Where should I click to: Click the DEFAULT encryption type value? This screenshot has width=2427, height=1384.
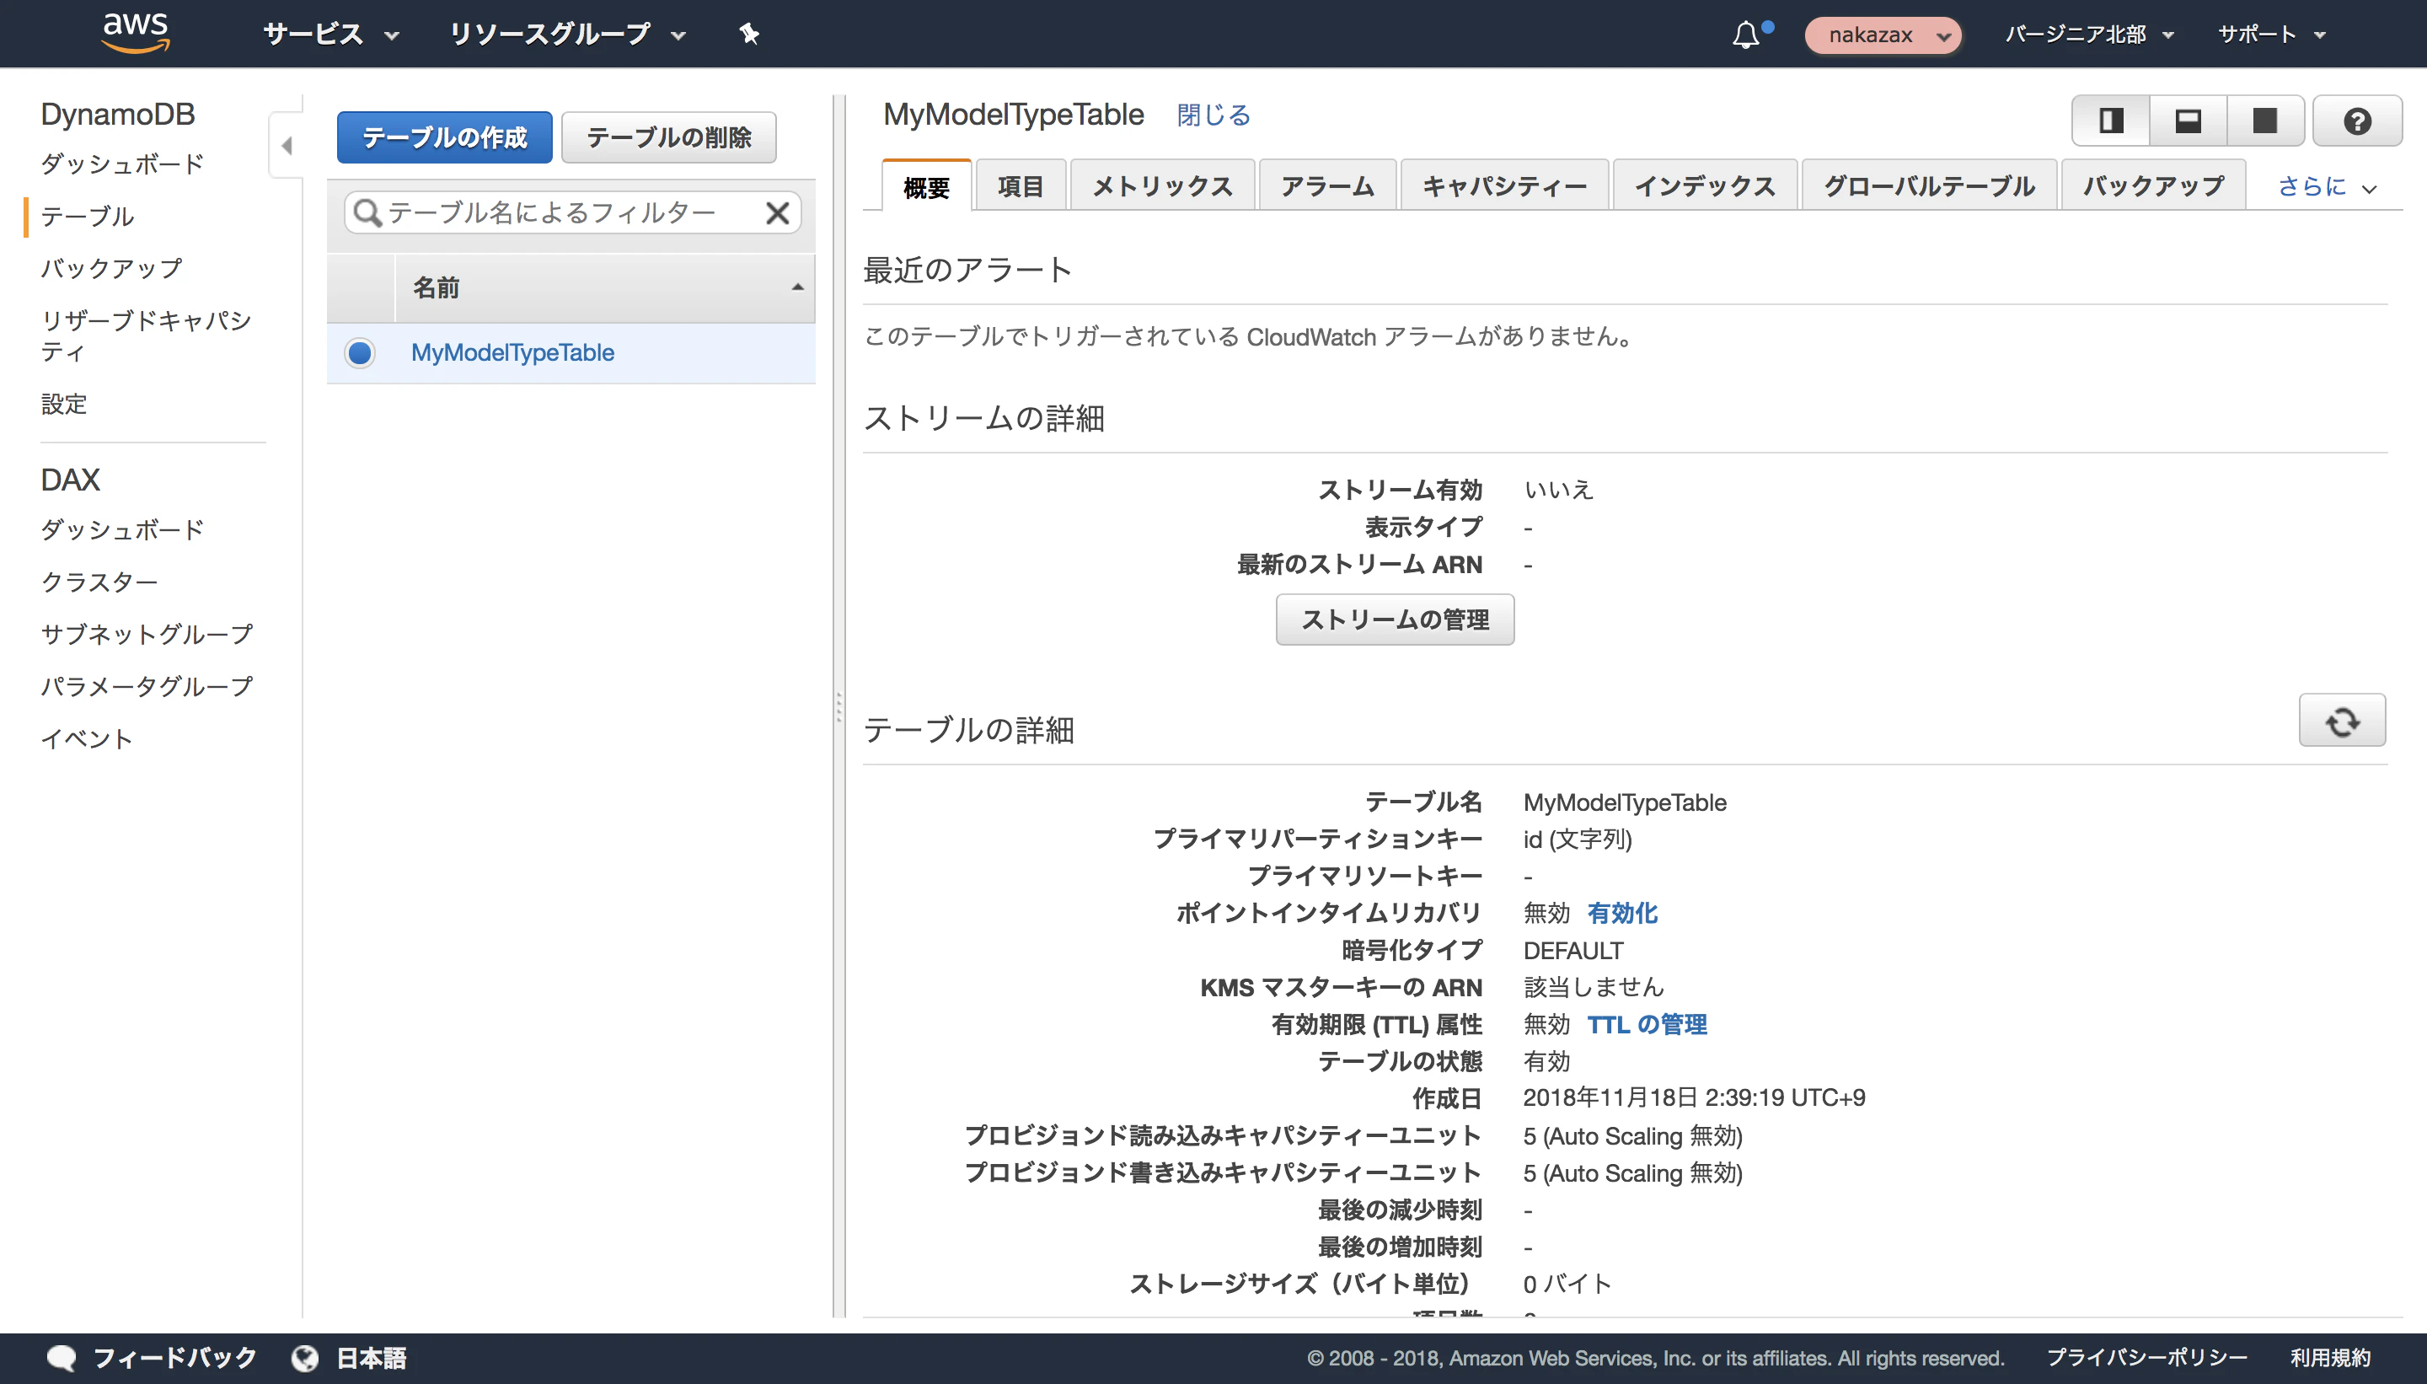[x=1572, y=951]
